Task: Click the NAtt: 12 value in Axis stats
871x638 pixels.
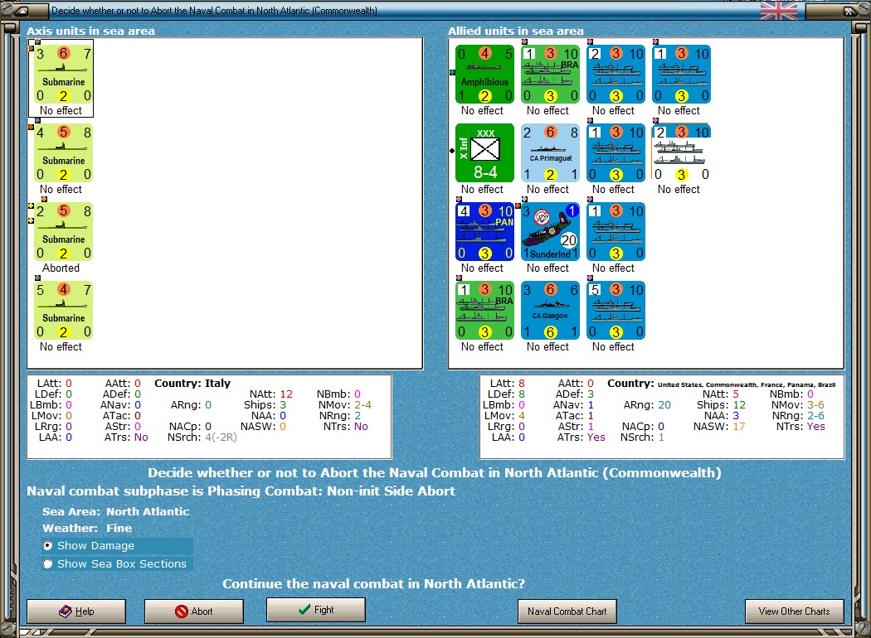Action: tap(286, 394)
